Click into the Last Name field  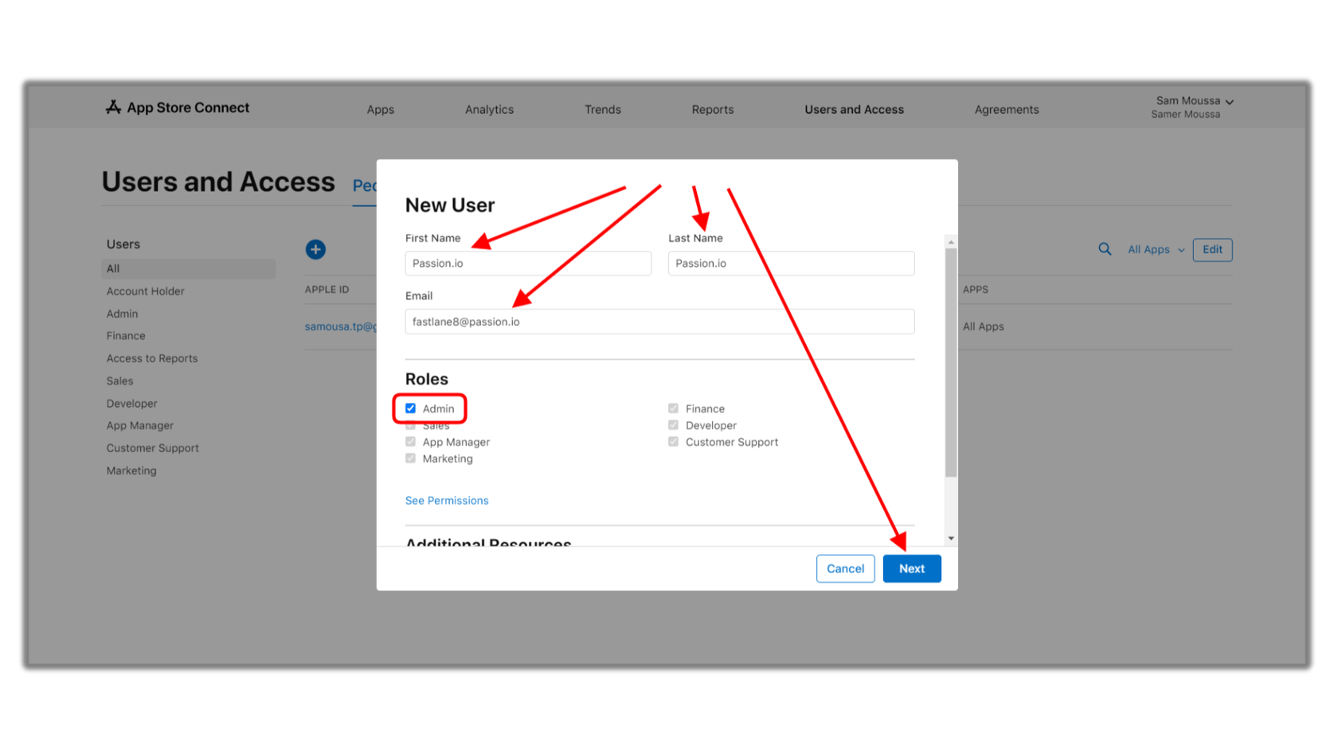pos(791,264)
